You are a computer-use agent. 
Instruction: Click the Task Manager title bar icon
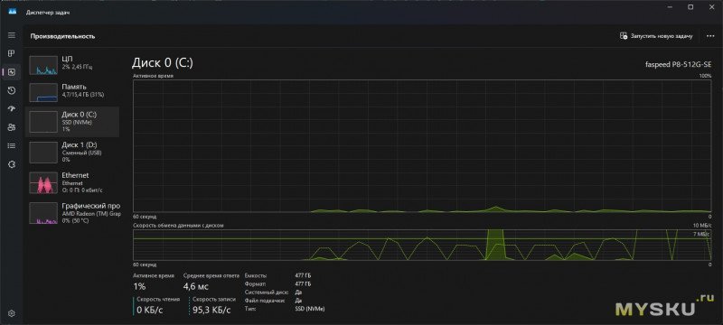click(x=13, y=12)
